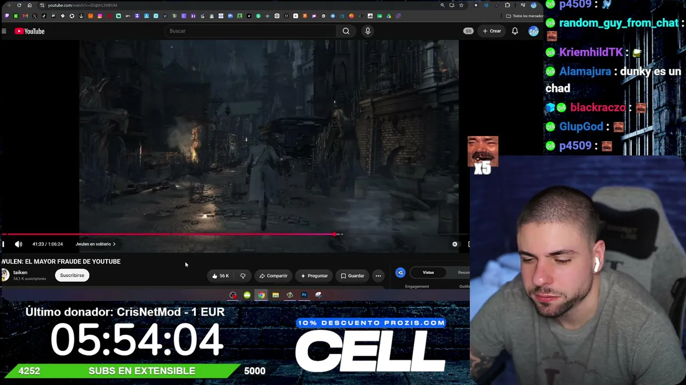Open the taiken channel avatar

5,275
